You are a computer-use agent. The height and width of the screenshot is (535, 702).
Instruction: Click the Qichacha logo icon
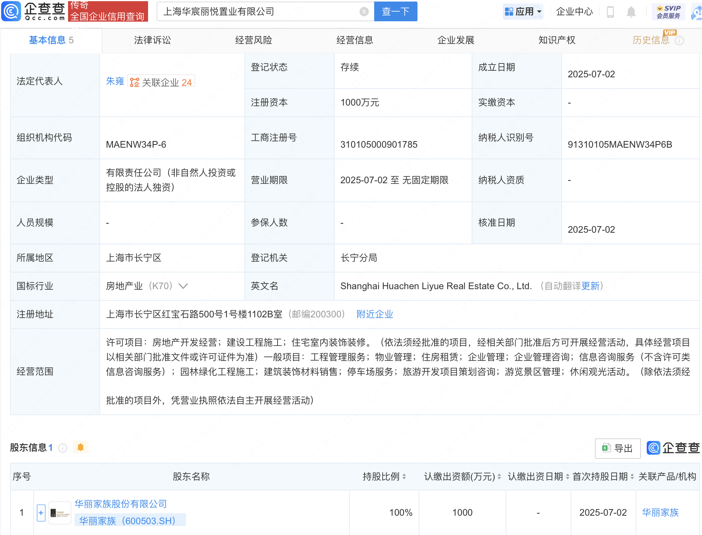12,11
